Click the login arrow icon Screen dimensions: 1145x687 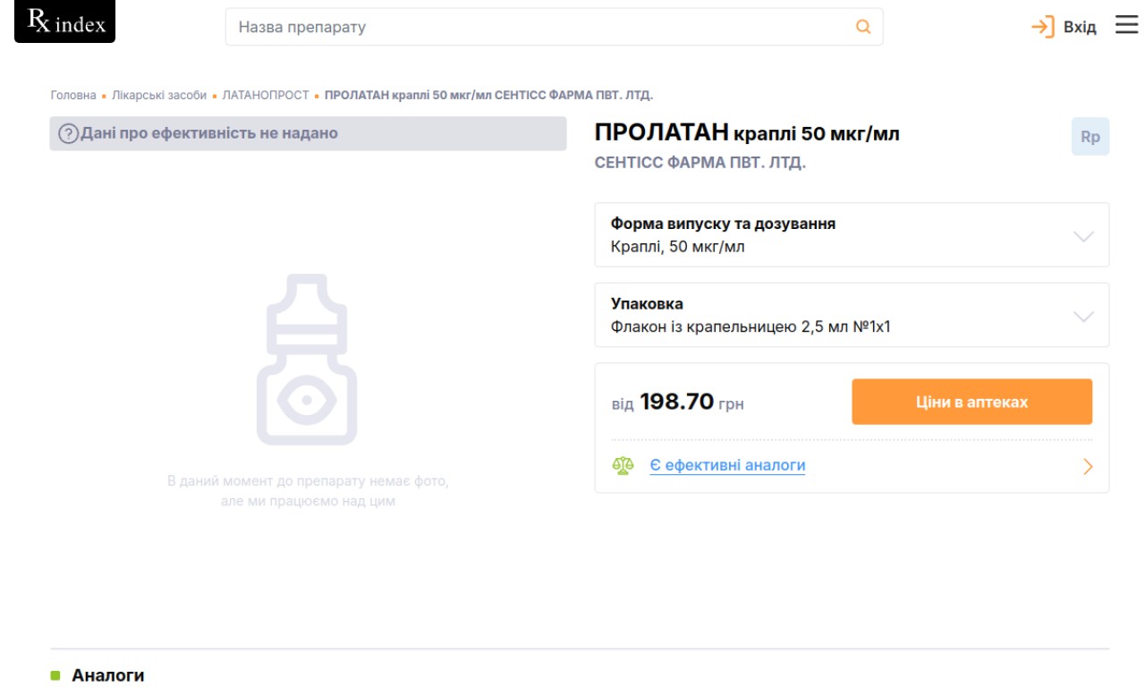coord(1043,27)
